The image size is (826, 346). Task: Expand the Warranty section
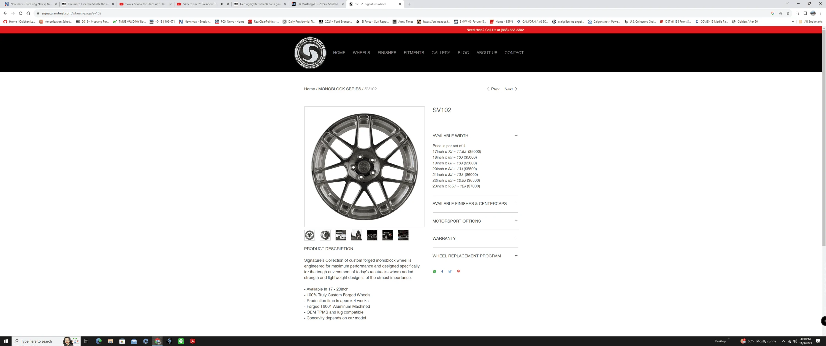[516, 238]
